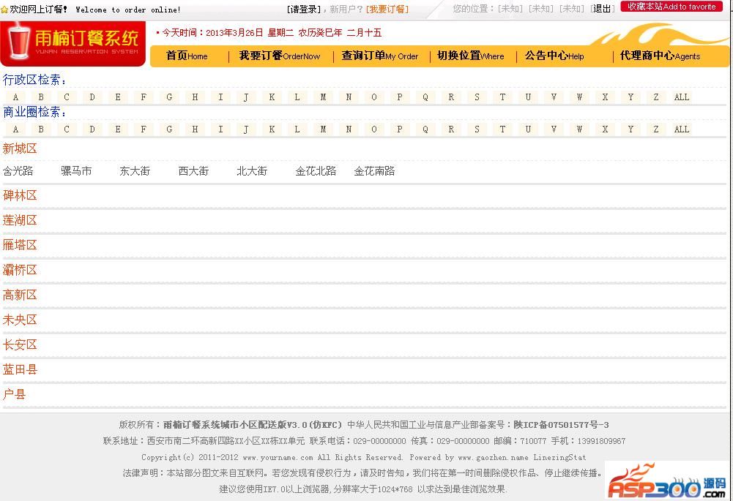Filter 商业圈 by letter S
The image size is (733, 501).
(477, 129)
